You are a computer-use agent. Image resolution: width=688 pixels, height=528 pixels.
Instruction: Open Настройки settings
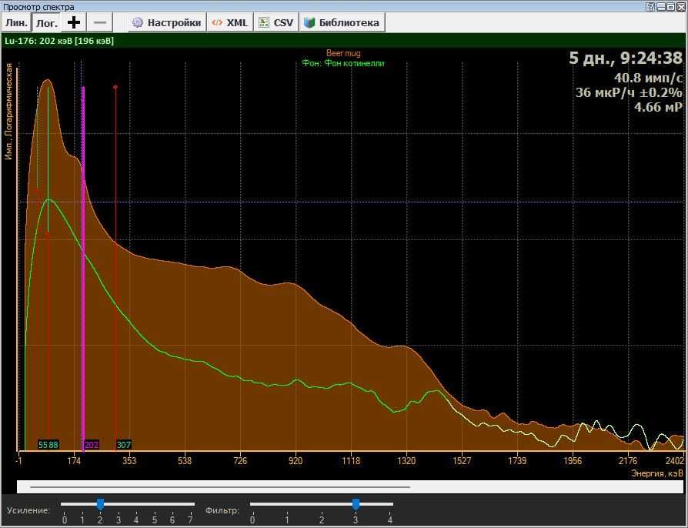click(x=167, y=23)
